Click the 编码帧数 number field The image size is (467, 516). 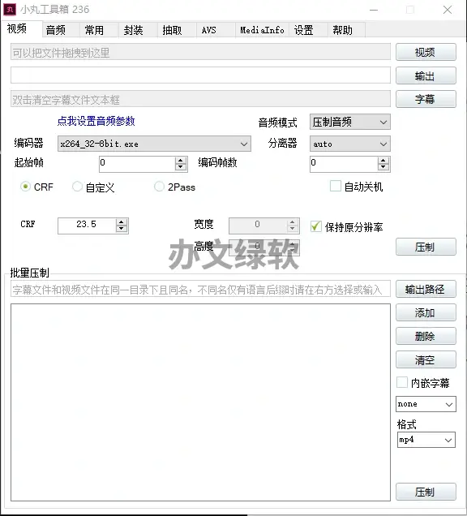[344, 164]
